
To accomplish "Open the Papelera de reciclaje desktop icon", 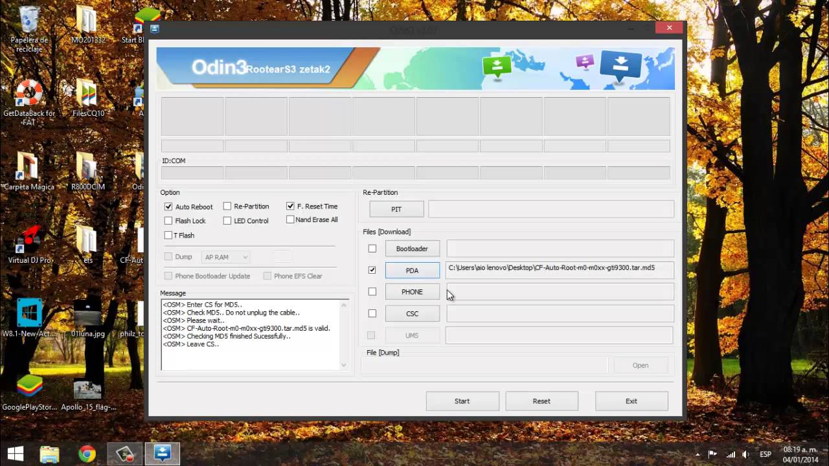I will click(29, 29).
